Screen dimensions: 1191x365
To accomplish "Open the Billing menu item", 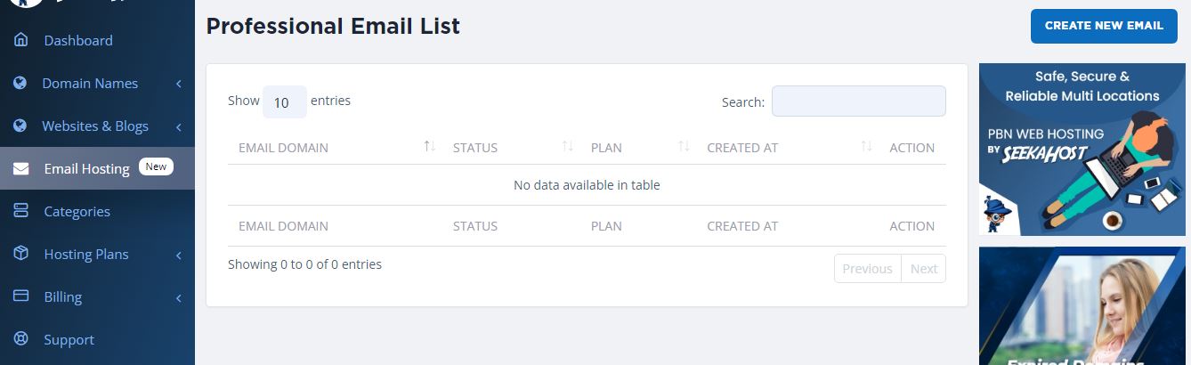I will click(x=62, y=296).
